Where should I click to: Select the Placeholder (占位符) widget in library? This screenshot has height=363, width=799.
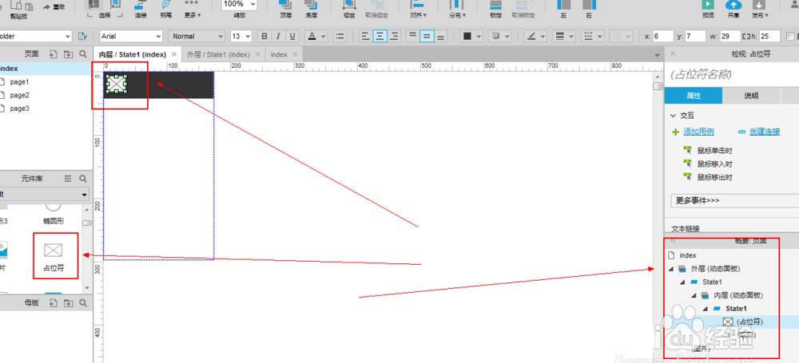click(53, 256)
